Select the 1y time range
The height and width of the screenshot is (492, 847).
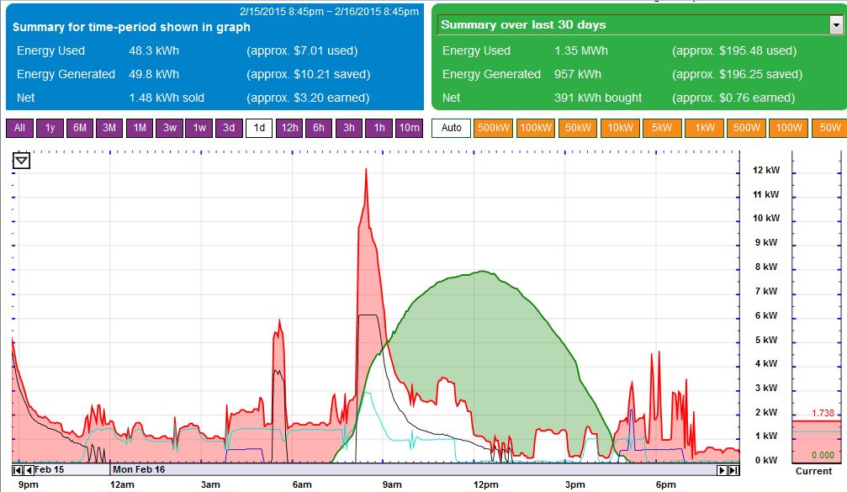click(50, 128)
